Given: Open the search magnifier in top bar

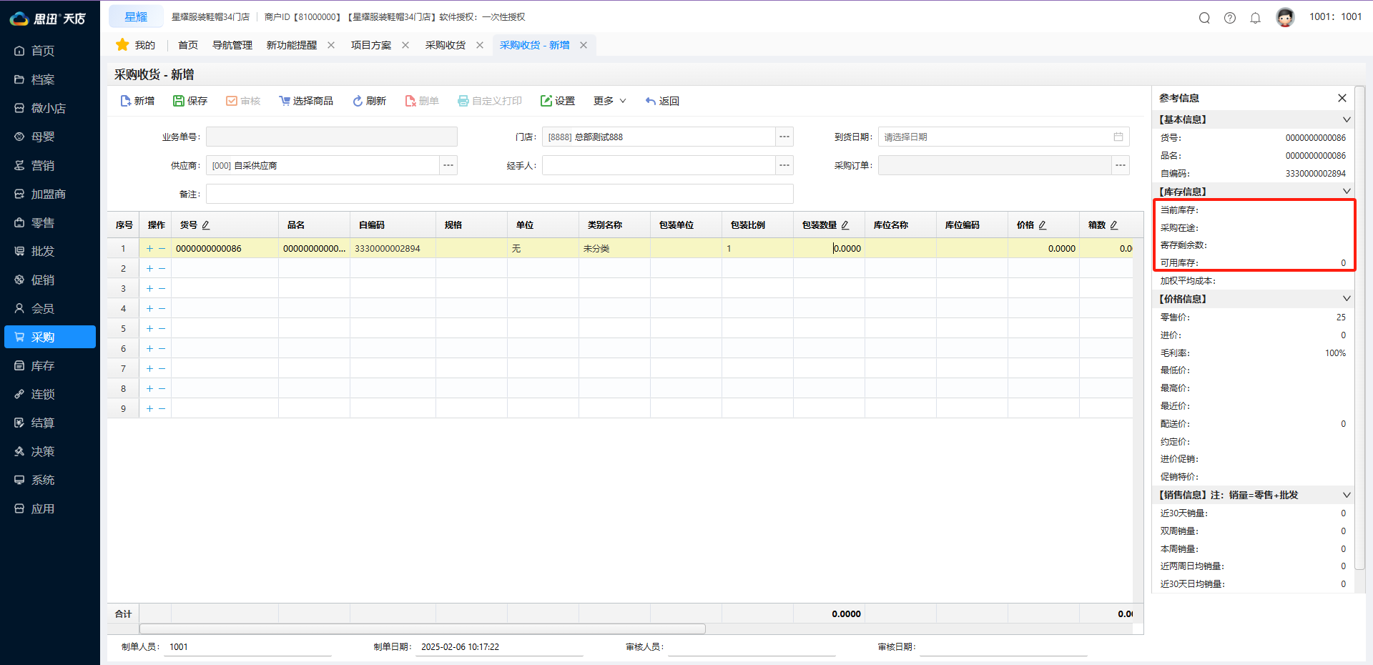Looking at the screenshot, I should 1204,17.
